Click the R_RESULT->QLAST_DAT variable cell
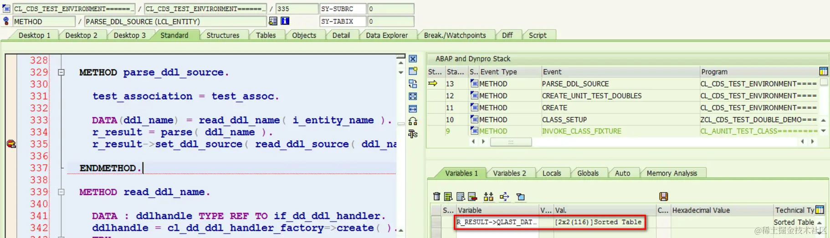This screenshot has height=238, width=830. 497,222
